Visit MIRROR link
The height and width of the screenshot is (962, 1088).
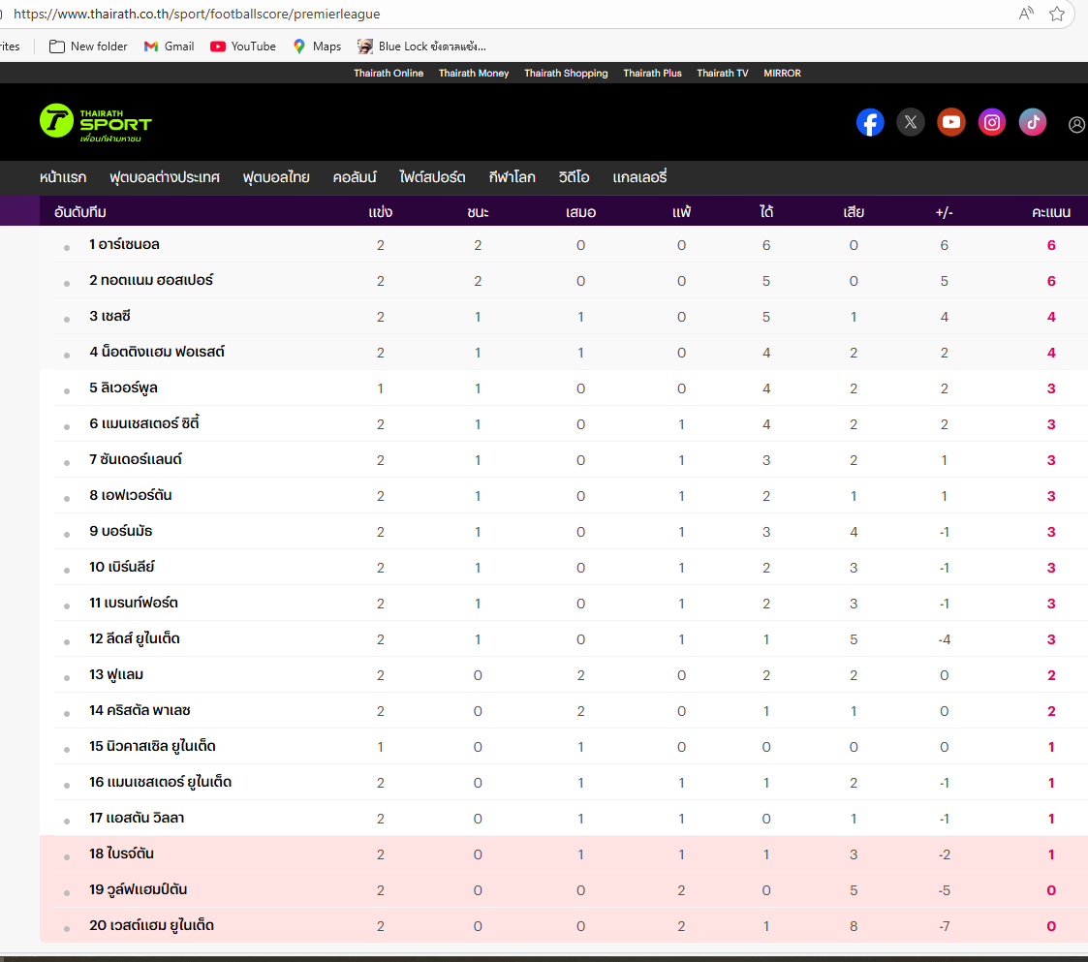tap(782, 73)
